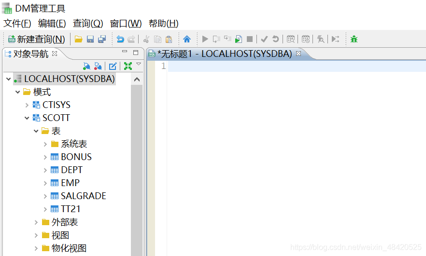Screen dimensions: 426x256
Task: Select the 对象导航 tab
Action: coord(31,54)
